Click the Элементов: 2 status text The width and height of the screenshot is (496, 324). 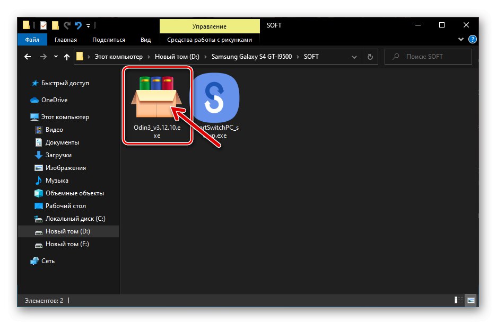tap(44, 301)
